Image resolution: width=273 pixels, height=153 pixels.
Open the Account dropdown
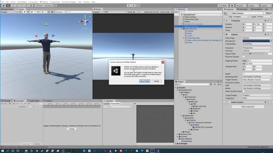[241, 6]
